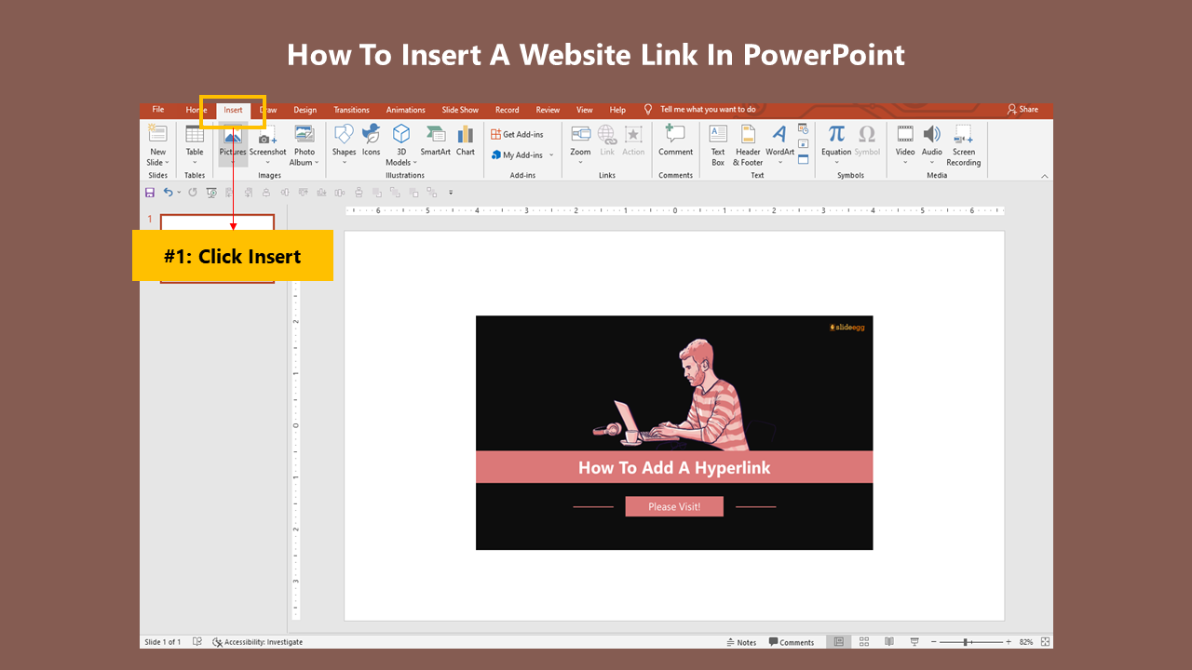Click the Zoom icon in Links group
Screen dimensions: 1192x670
580,134
